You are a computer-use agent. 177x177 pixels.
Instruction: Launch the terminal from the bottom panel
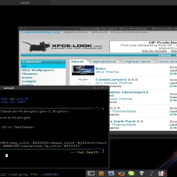click(91, 173)
